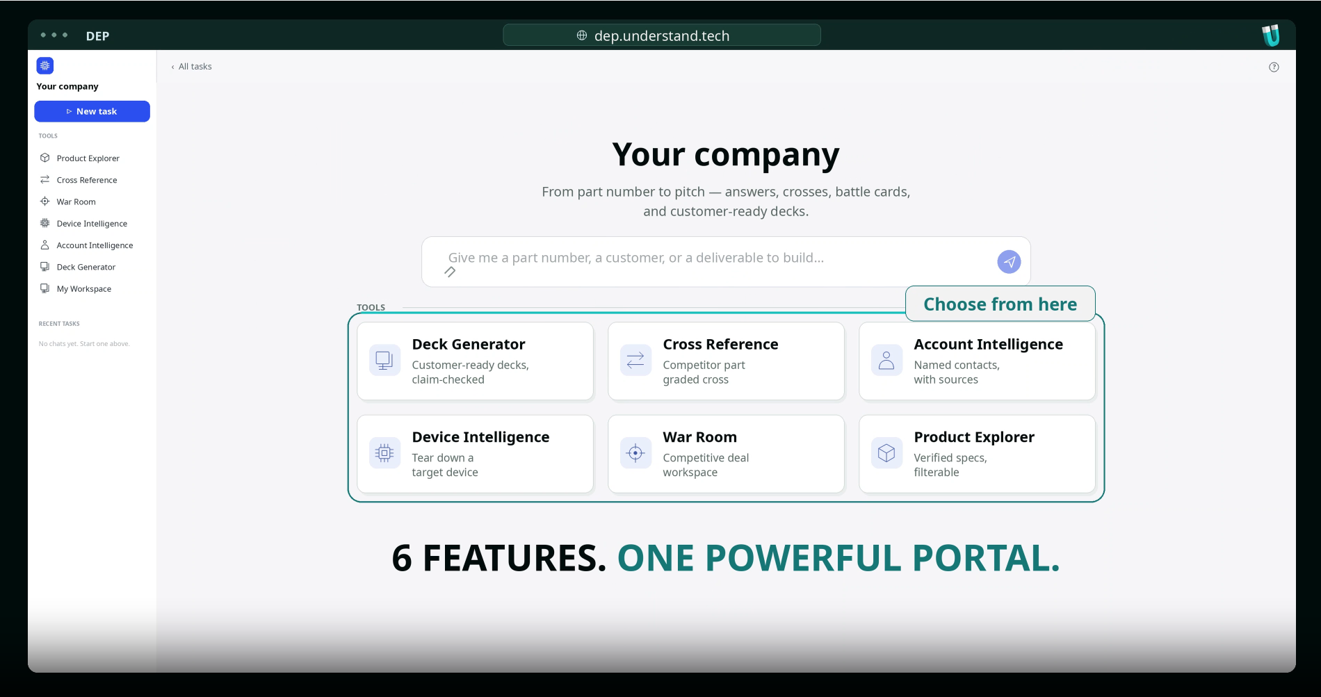Image resolution: width=1321 pixels, height=697 pixels.
Task: Open the Cross Reference card title
Action: [720, 344]
